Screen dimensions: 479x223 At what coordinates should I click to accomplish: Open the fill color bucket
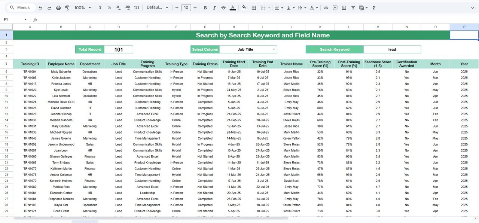(244, 7)
